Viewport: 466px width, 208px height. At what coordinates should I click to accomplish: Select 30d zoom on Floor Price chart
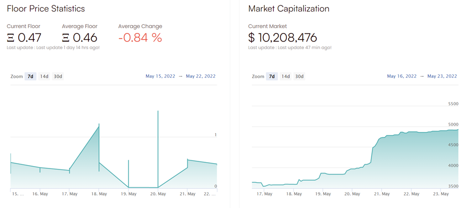(x=58, y=76)
